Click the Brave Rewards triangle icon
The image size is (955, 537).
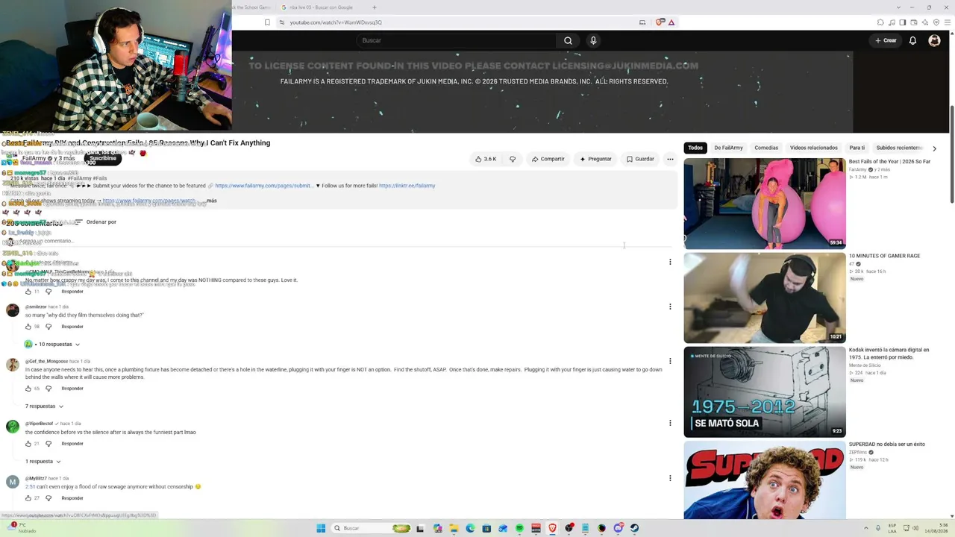click(671, 22)
